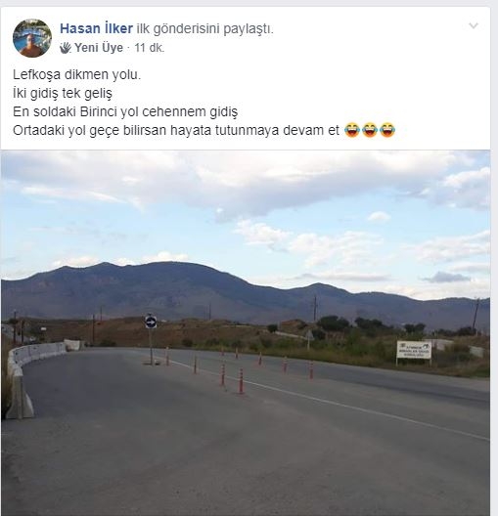Click the 'İki gidiş tek geliş' line
Image resolution: width=498 pixels, height=516 pixels.
tap(63, 94)
